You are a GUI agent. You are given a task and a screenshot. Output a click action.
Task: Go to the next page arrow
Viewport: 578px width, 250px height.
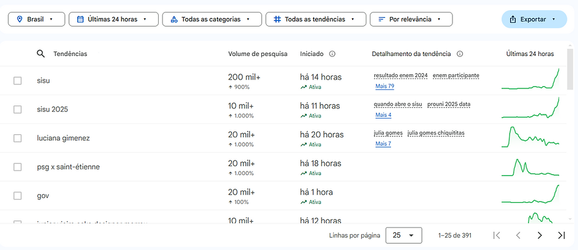pos(540,235)
